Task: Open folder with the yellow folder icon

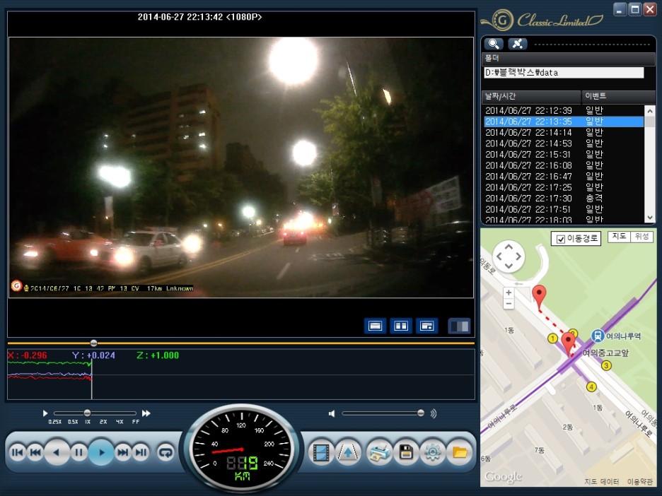Action: 459,452
